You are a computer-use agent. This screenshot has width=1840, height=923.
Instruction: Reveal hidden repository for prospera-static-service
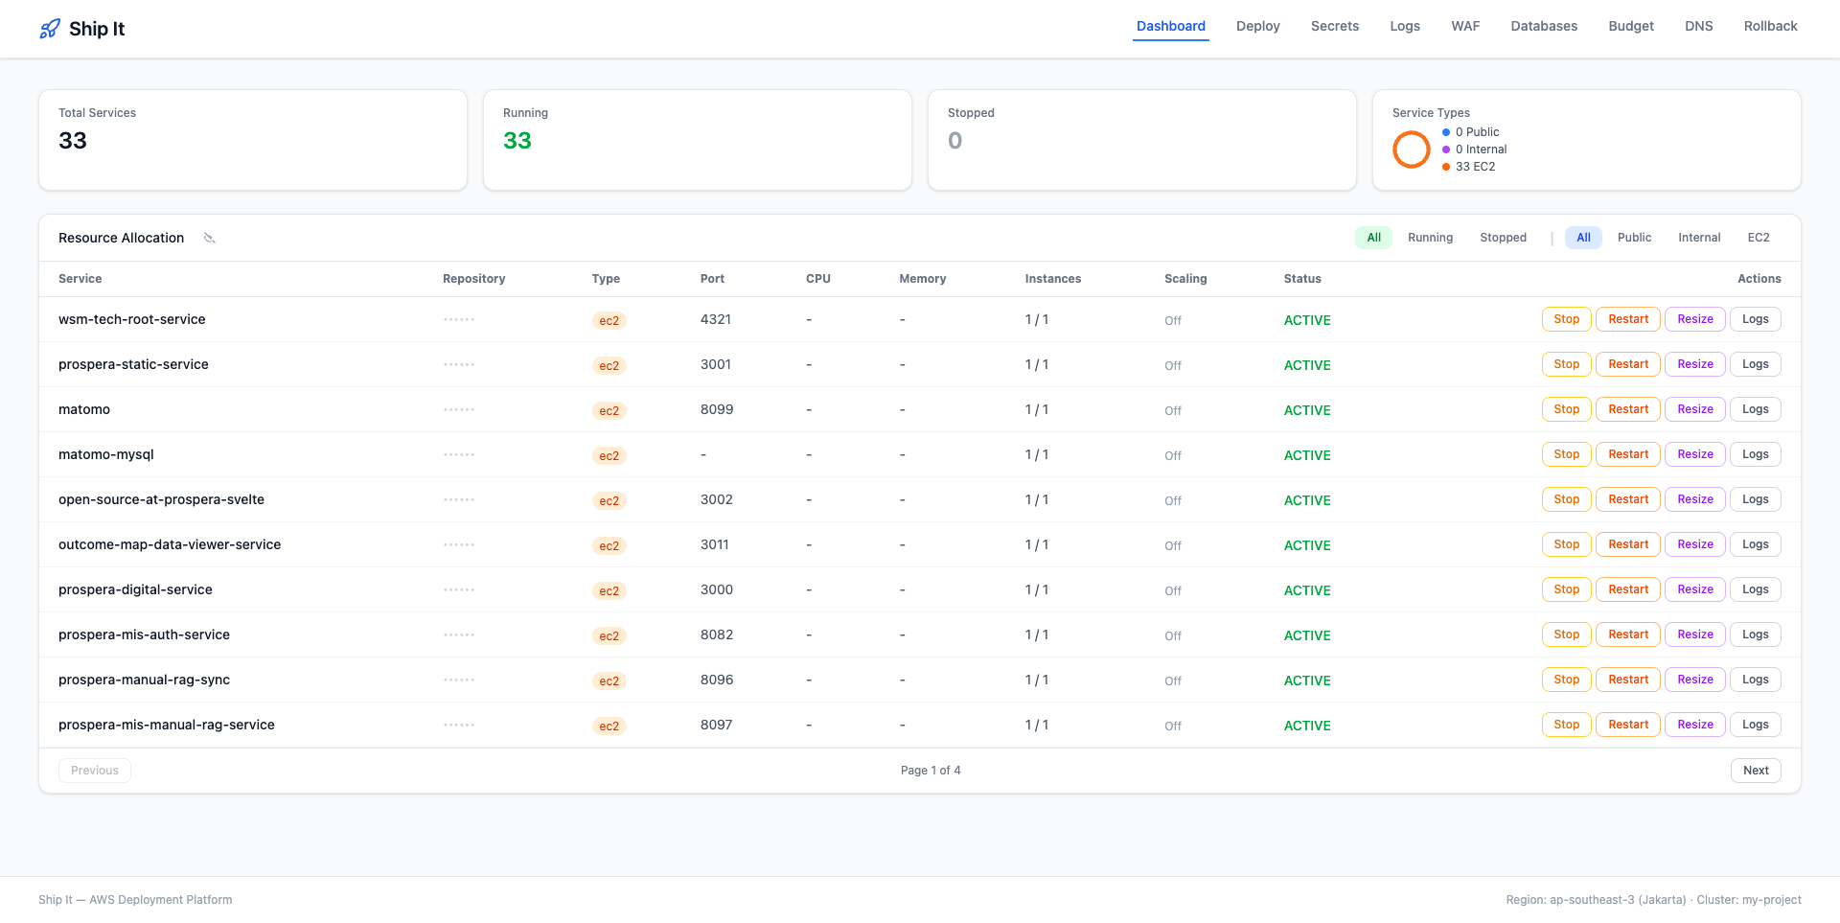click(459, 364)
